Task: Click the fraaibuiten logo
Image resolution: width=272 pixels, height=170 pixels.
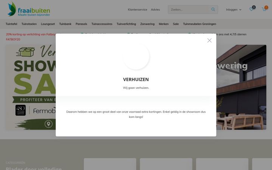Action: 29,9
